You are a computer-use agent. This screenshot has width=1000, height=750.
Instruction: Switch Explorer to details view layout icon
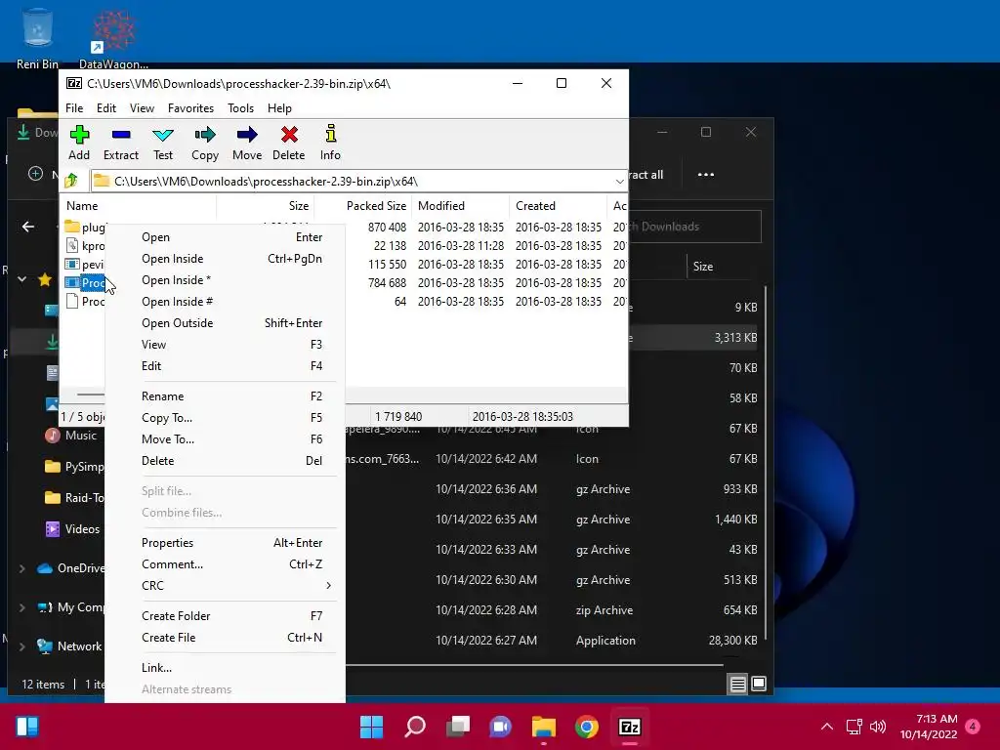[x=738, y=685]
